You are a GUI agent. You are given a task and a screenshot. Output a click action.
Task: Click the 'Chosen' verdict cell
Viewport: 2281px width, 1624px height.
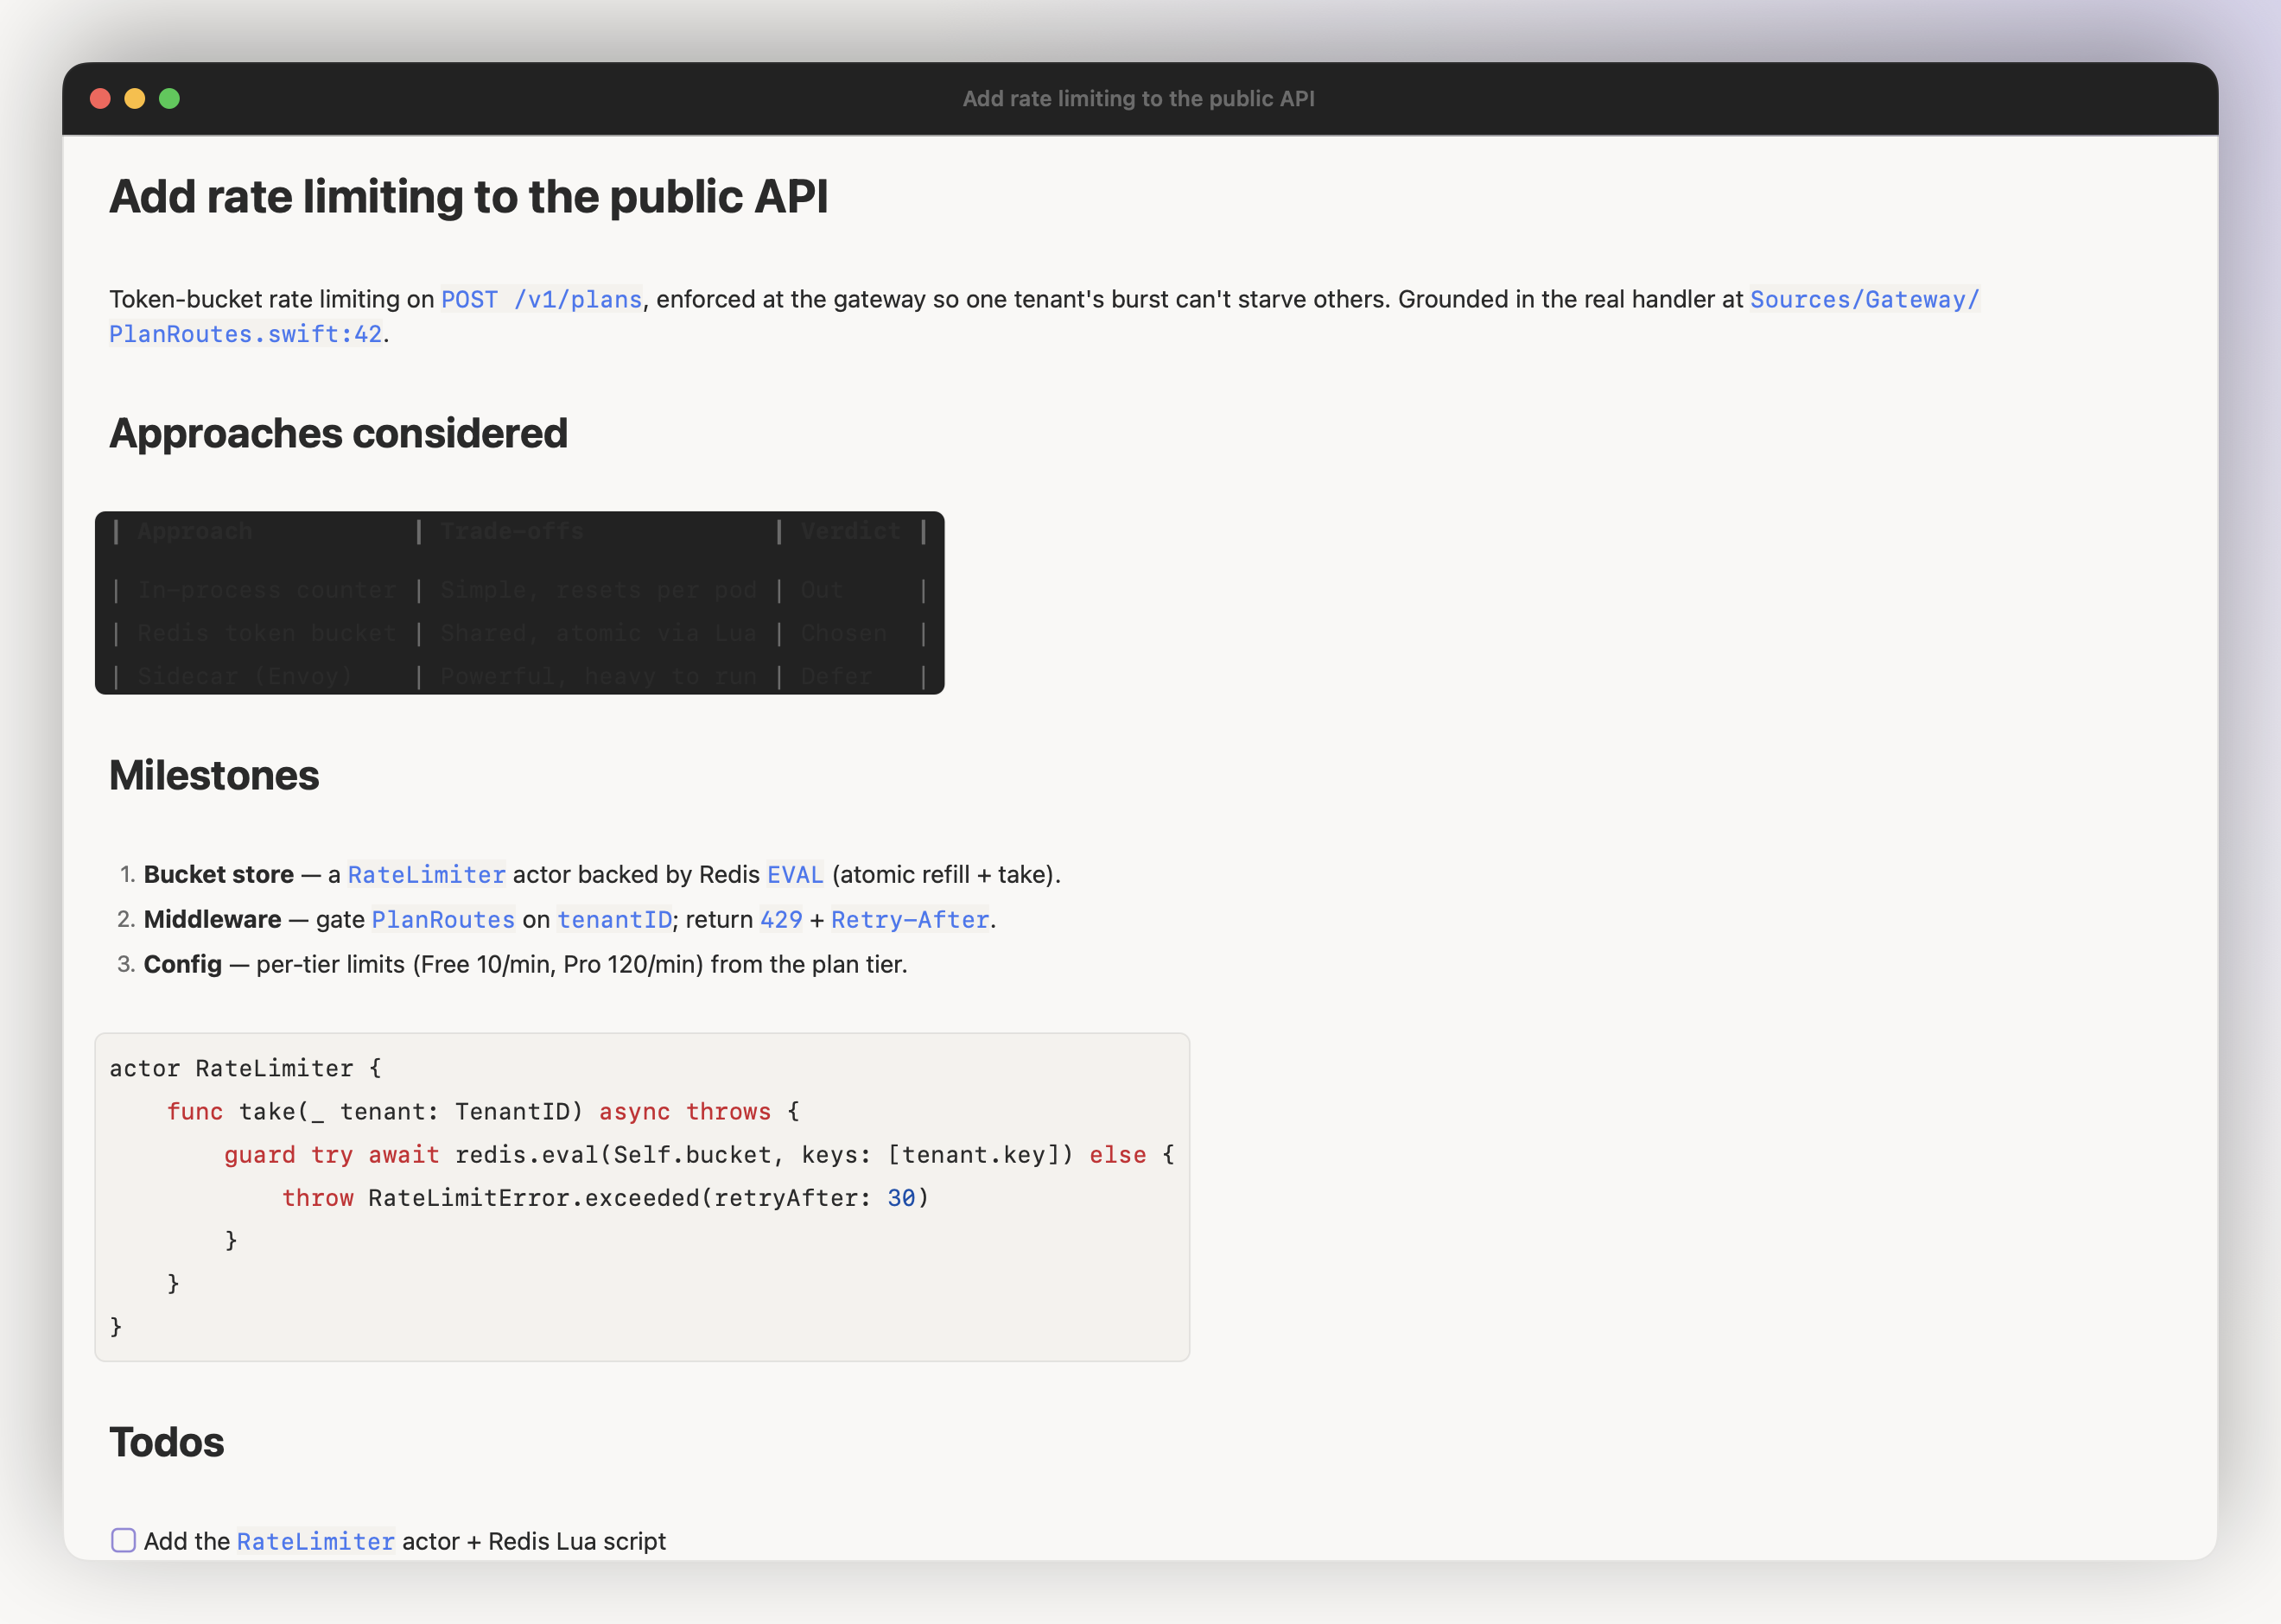(844, 633)
